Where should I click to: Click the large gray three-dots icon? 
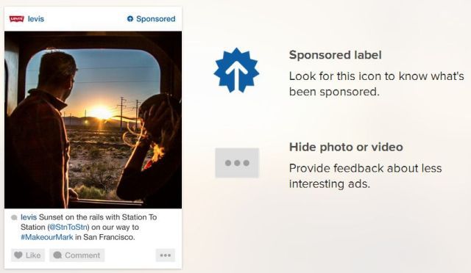click(x=237, y=163)
